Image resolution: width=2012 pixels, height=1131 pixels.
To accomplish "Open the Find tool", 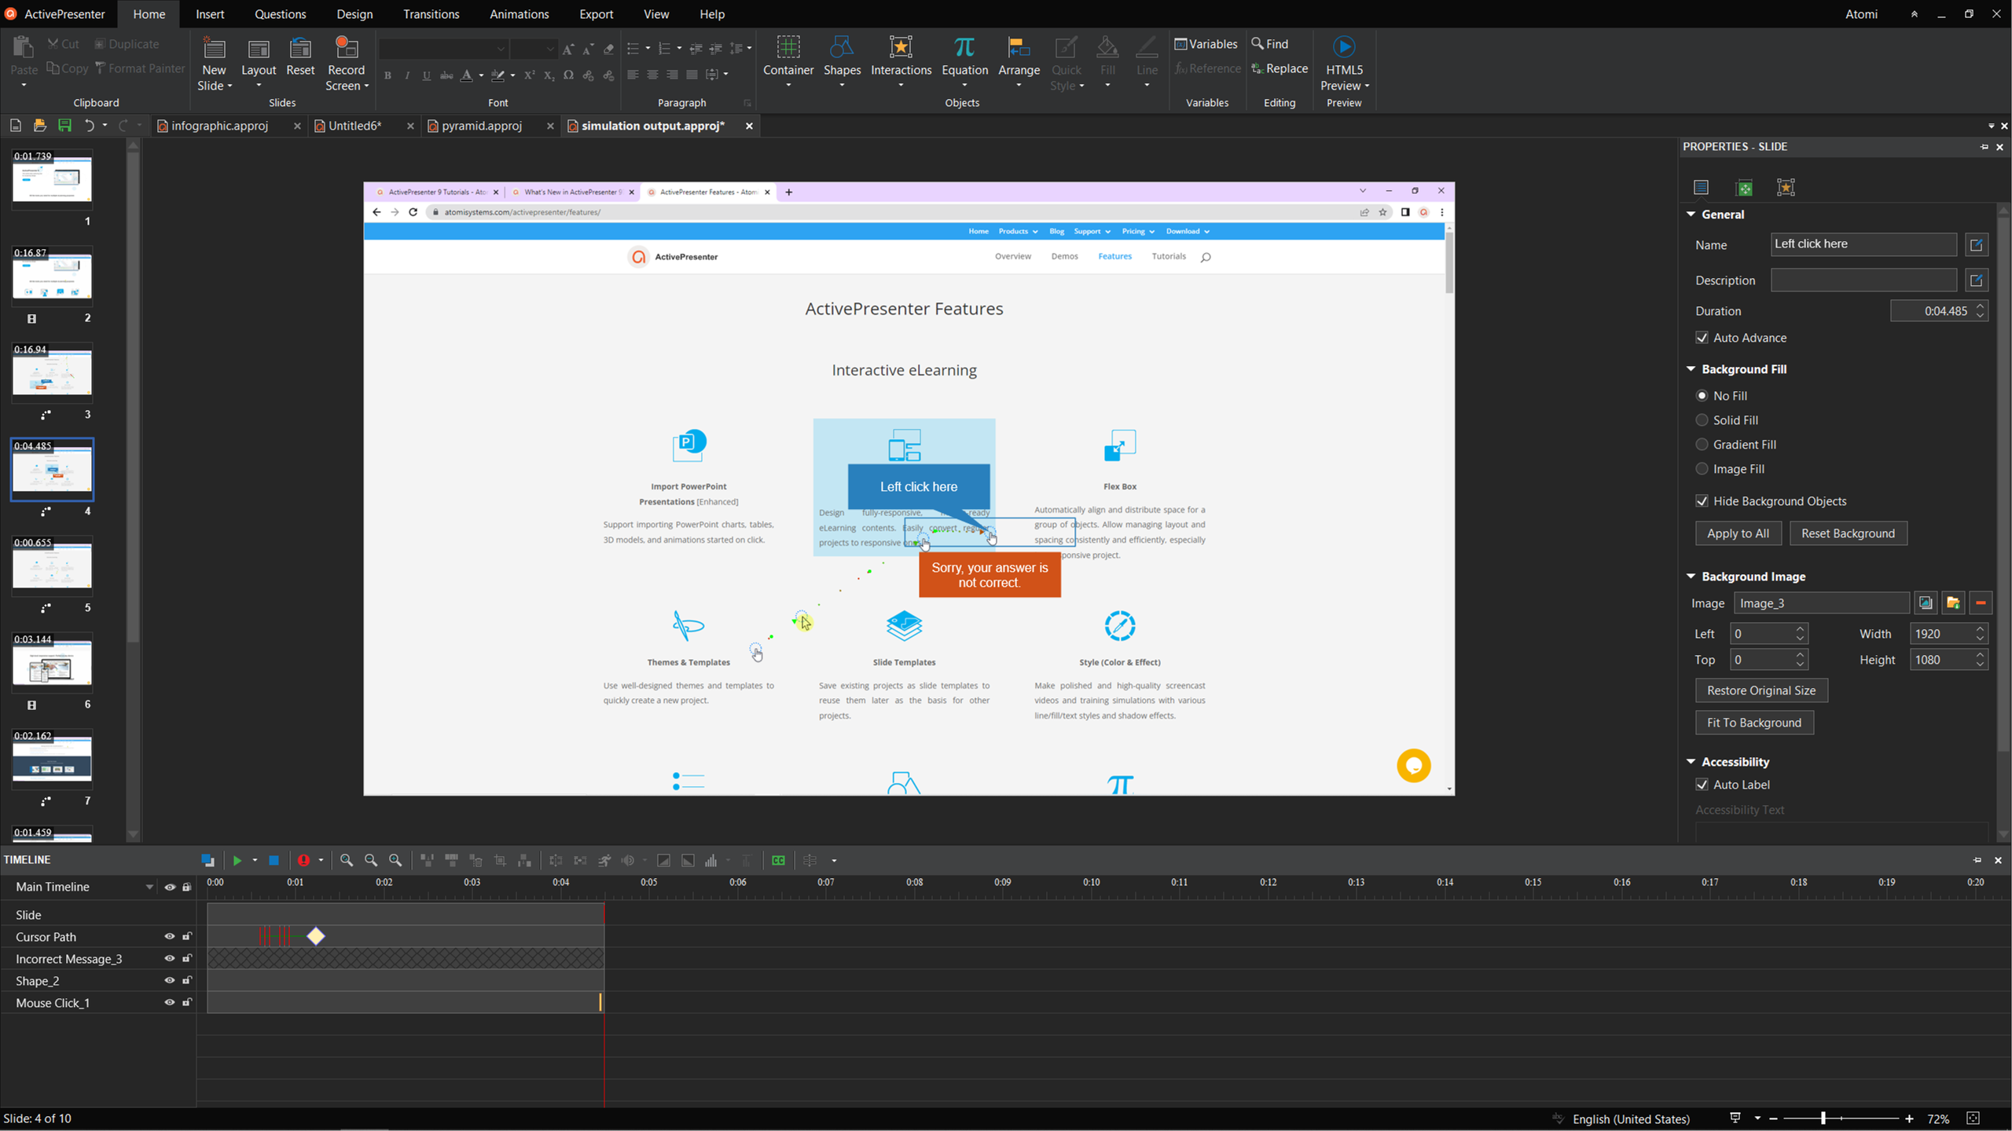I will coord(1270,44).
